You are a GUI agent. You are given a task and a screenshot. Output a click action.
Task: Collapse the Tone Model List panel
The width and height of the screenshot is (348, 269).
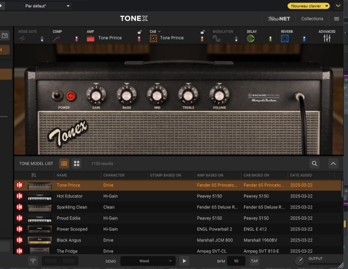point(333,164)
